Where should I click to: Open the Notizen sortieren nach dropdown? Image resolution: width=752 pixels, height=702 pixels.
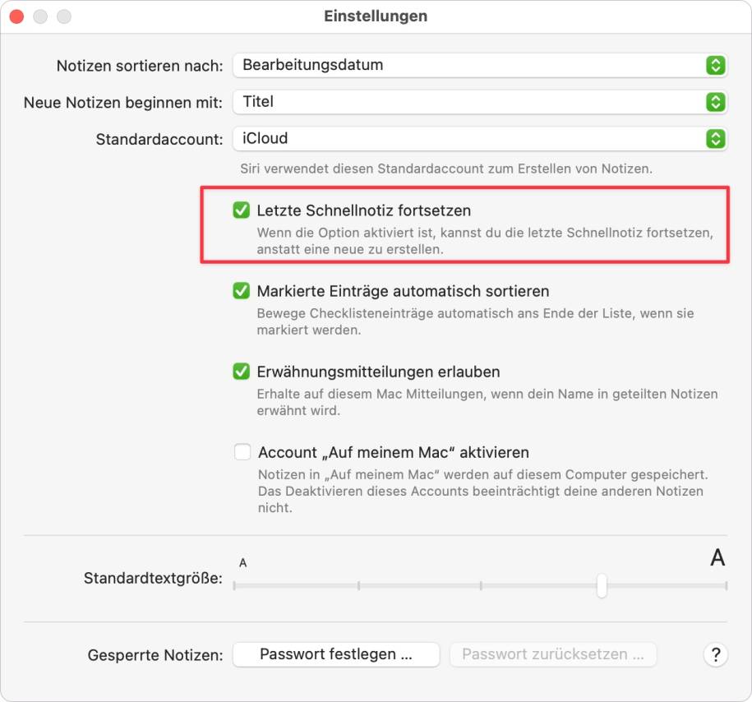pos(480,65)
